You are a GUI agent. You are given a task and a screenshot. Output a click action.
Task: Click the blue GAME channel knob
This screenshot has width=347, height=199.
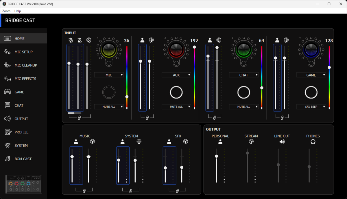(311, 49)
